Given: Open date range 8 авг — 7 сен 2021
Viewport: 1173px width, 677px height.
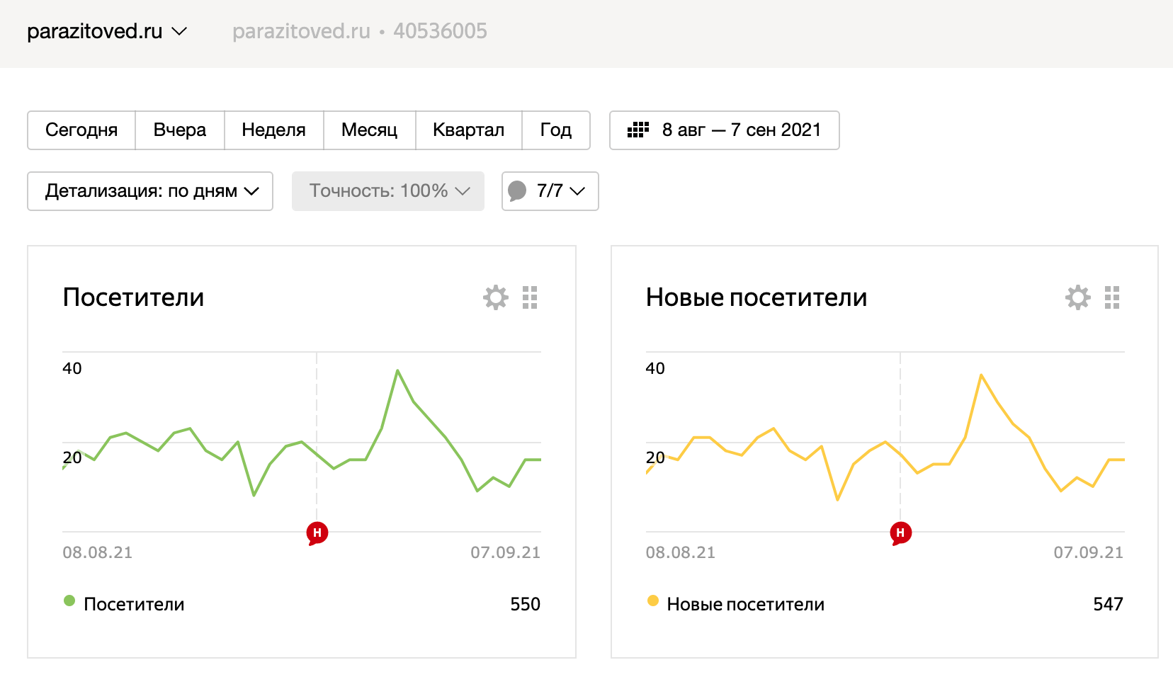Looking at the screenshot, I should click(x=740, y=130).
